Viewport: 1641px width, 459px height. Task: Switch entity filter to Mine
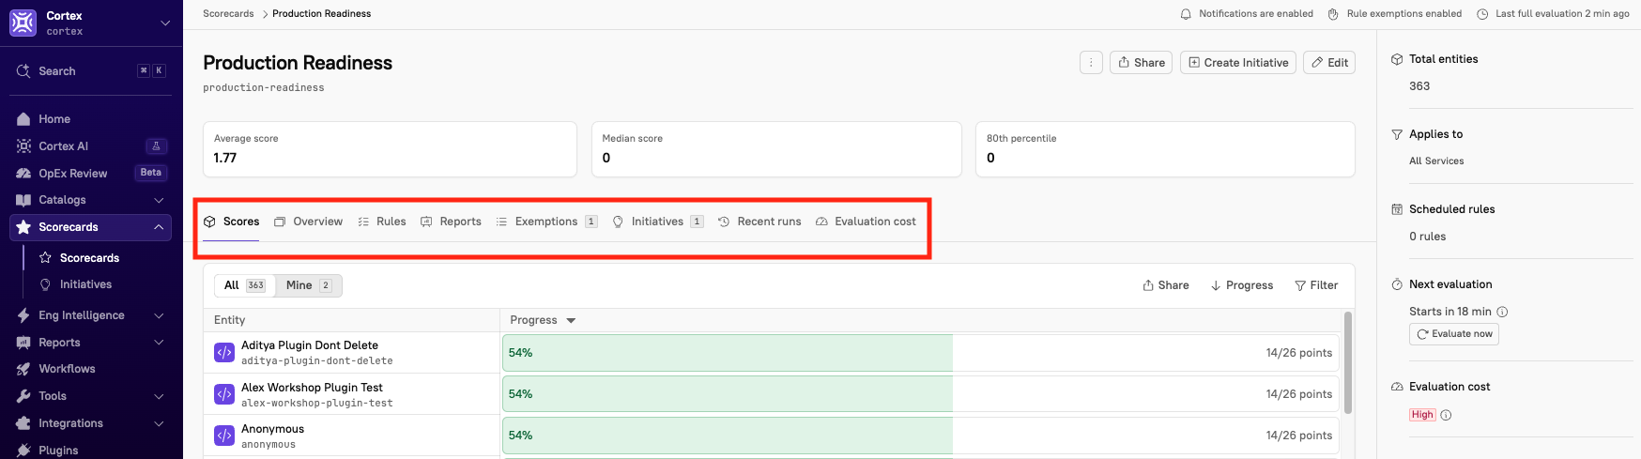pyautogui.click(x=309, y=285)
